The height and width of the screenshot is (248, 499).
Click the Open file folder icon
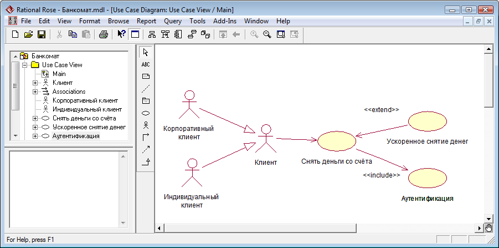pyautogui.click(x=29, y=34)
